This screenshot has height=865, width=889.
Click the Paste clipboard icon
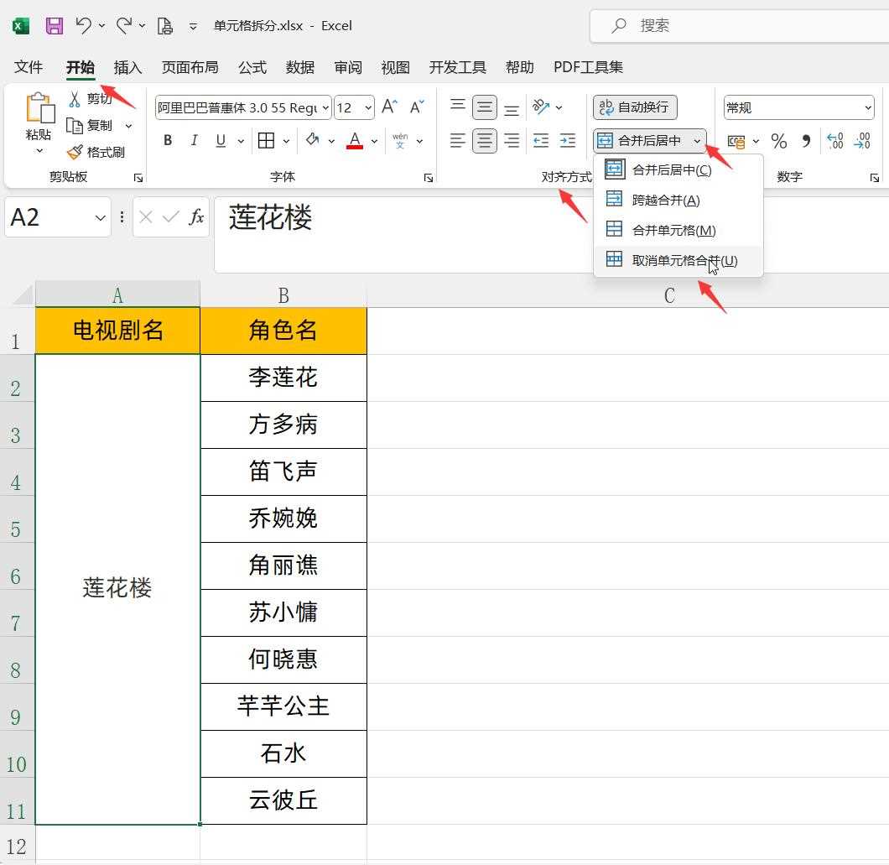39,107
